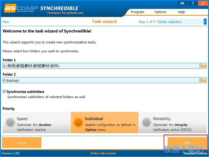Open the Options menu
Screen dimensions: 209x157
point(160,12)
